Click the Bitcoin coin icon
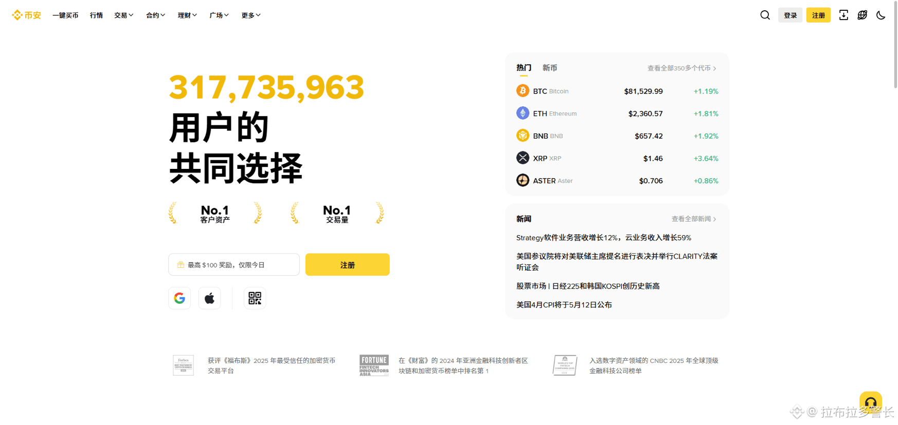898x425 pixels. coord(523,91)
